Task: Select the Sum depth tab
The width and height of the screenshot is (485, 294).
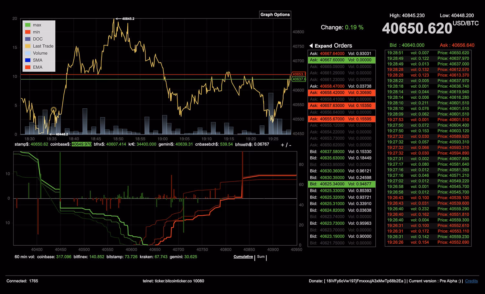Action: pyautogui.click(x=261, y=257)
